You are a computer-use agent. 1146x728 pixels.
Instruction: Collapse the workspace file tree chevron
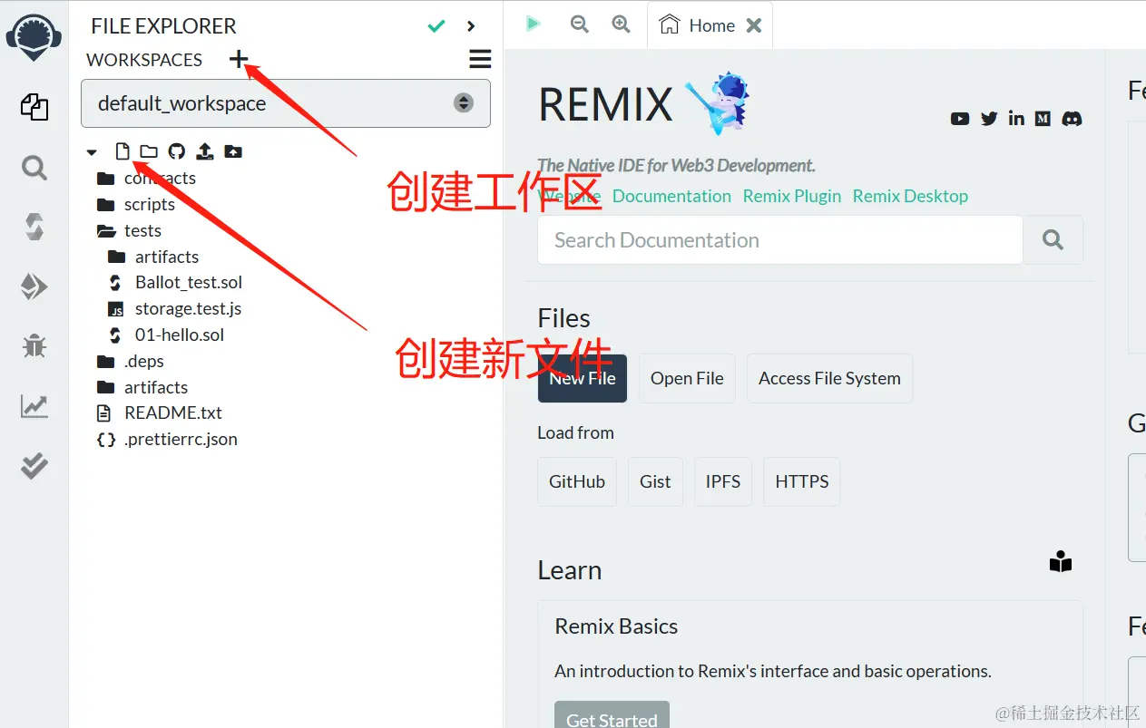[x=91, y=151]
